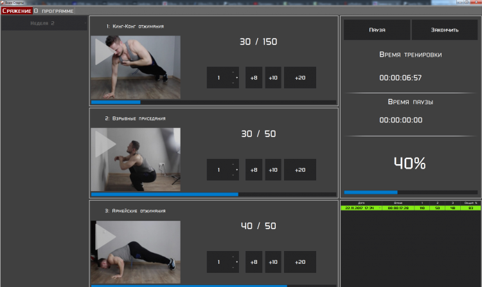Click the 30 / 150 rep counter
This screenshot has height=287, width=482.
click(x=258, y=42)
